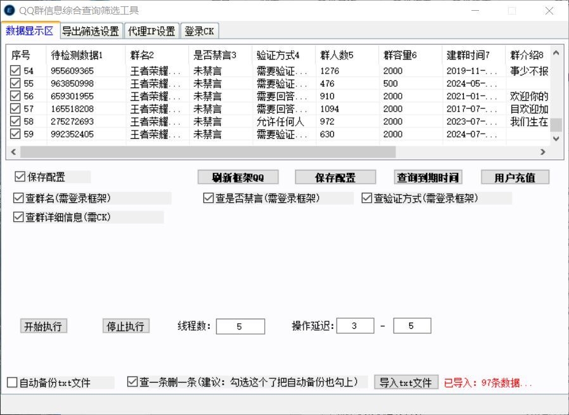Click horizontal scroll right arrow
569x415 pixels.
[543, 151]
